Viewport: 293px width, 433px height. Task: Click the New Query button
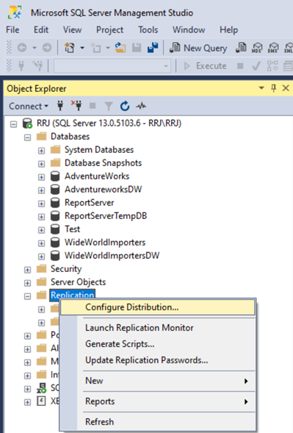pyautogui.click(x=198, y=48)
